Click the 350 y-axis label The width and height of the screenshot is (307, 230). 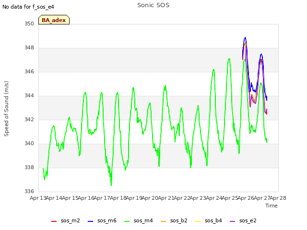pyautogui.click(x=29, y=24)
